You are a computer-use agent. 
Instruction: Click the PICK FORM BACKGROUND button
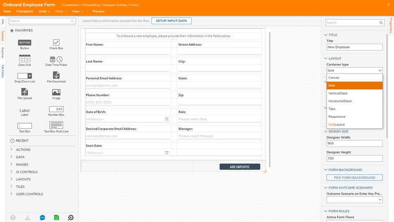pyautogui.click(x=355, y=178)
